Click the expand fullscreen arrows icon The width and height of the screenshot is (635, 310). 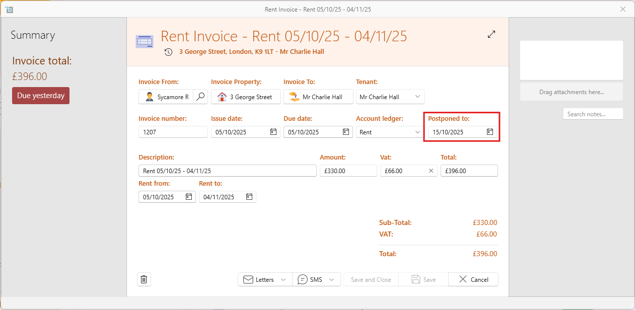pyautogui.click(x=491, y=34)
